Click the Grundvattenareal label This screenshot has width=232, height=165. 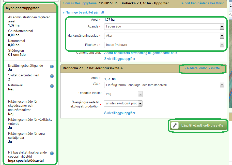(20, 31)
